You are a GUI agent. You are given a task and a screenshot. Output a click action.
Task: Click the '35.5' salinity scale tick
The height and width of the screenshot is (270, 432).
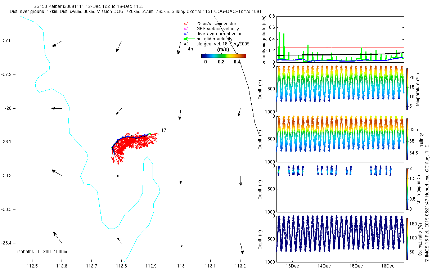pos(413,129)
